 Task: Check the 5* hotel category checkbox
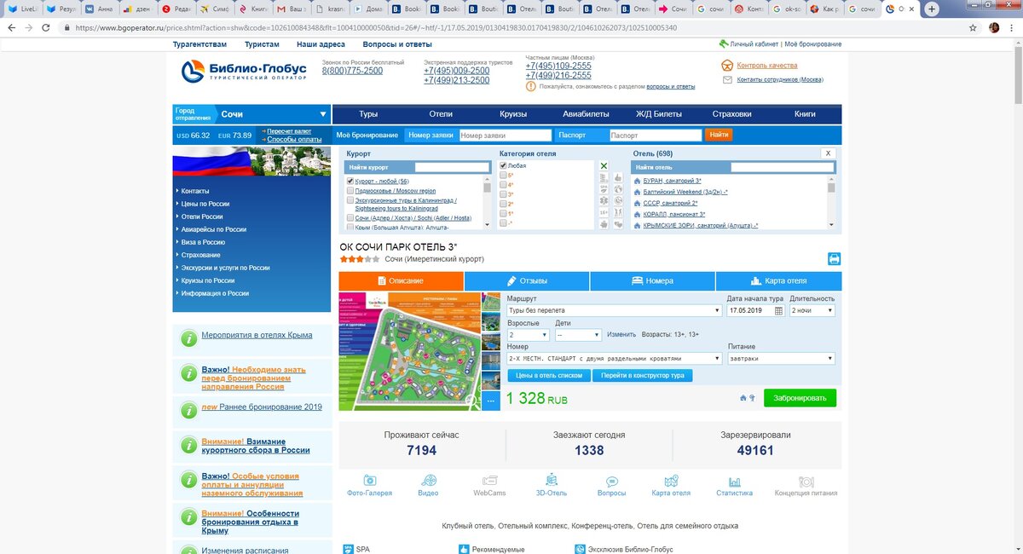[503, 176]
